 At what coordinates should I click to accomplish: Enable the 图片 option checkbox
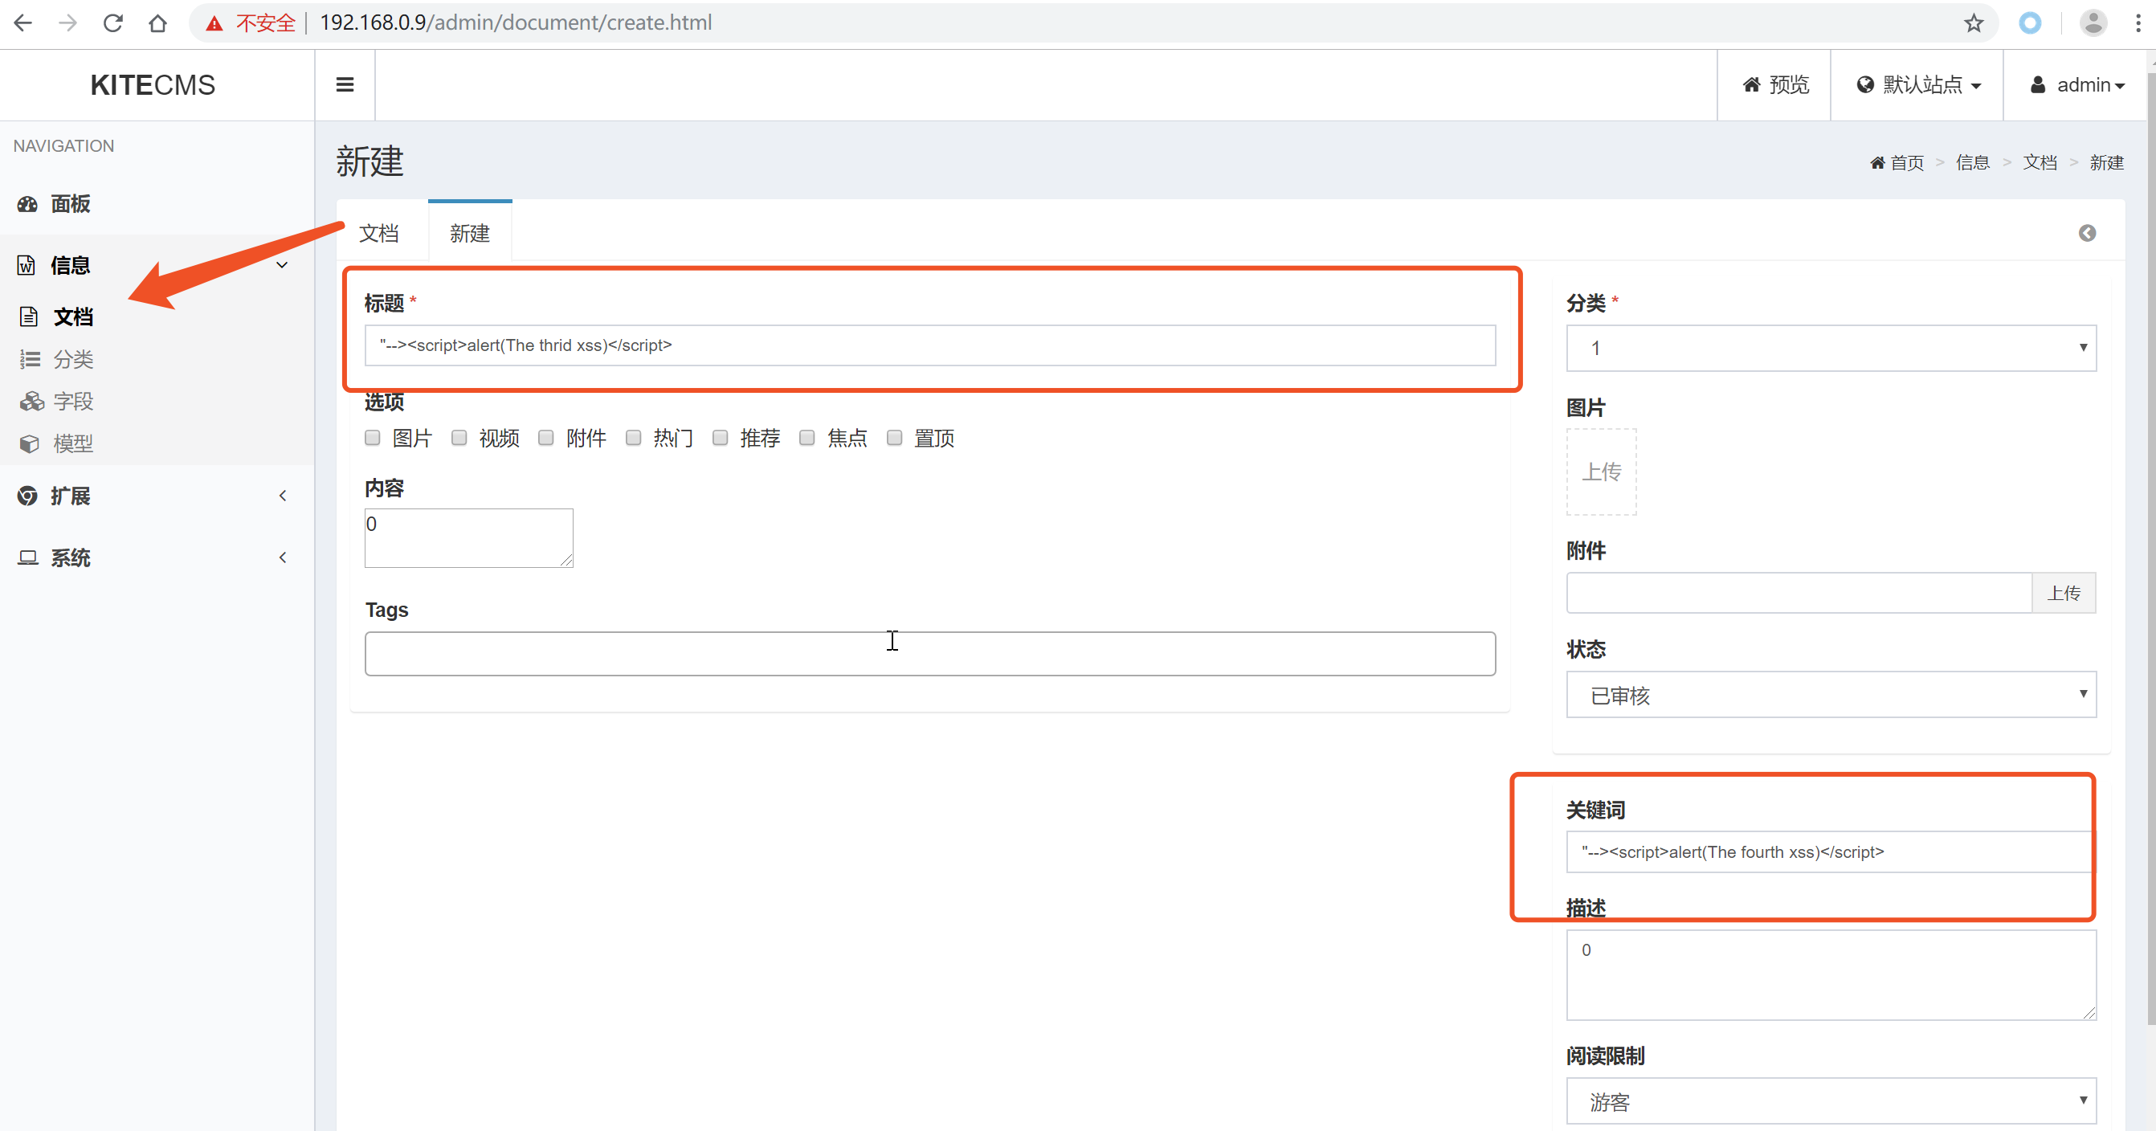(x=373, y=437)
